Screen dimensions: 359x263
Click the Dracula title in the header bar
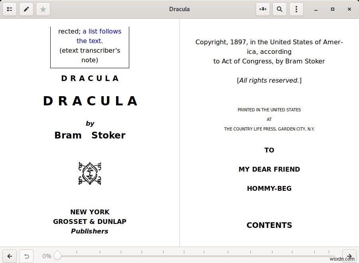pyautogui.click(x=179, y=9)
